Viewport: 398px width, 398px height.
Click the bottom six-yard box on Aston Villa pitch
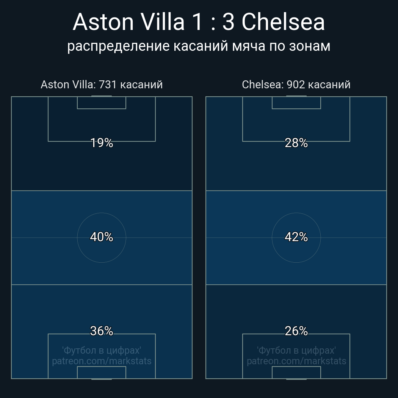[102, 372]
